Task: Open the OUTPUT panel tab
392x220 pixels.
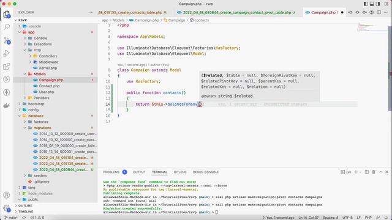Action: tap(139, 172)
